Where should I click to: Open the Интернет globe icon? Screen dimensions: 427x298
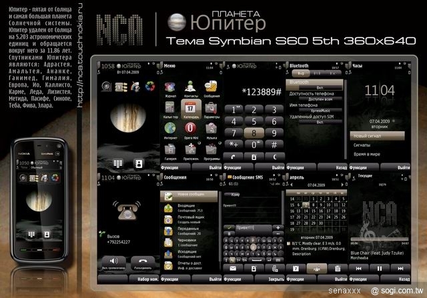click(170, 128)
